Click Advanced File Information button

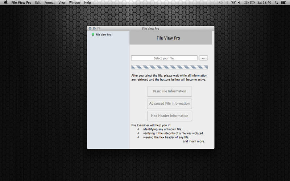click(x=169, y=104)
